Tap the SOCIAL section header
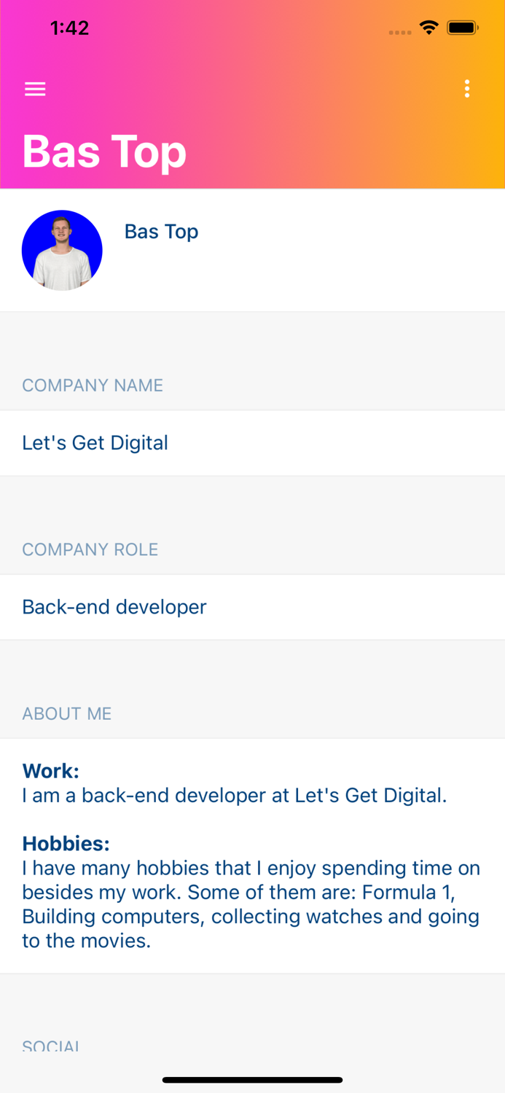This screenshot has height=1093, width=505. (x=50, y=1046)
